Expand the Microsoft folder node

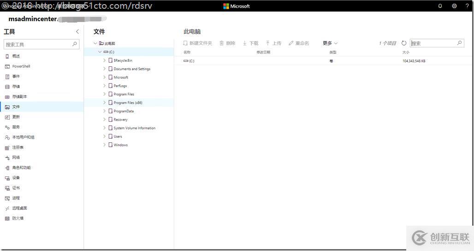point(105,77)
